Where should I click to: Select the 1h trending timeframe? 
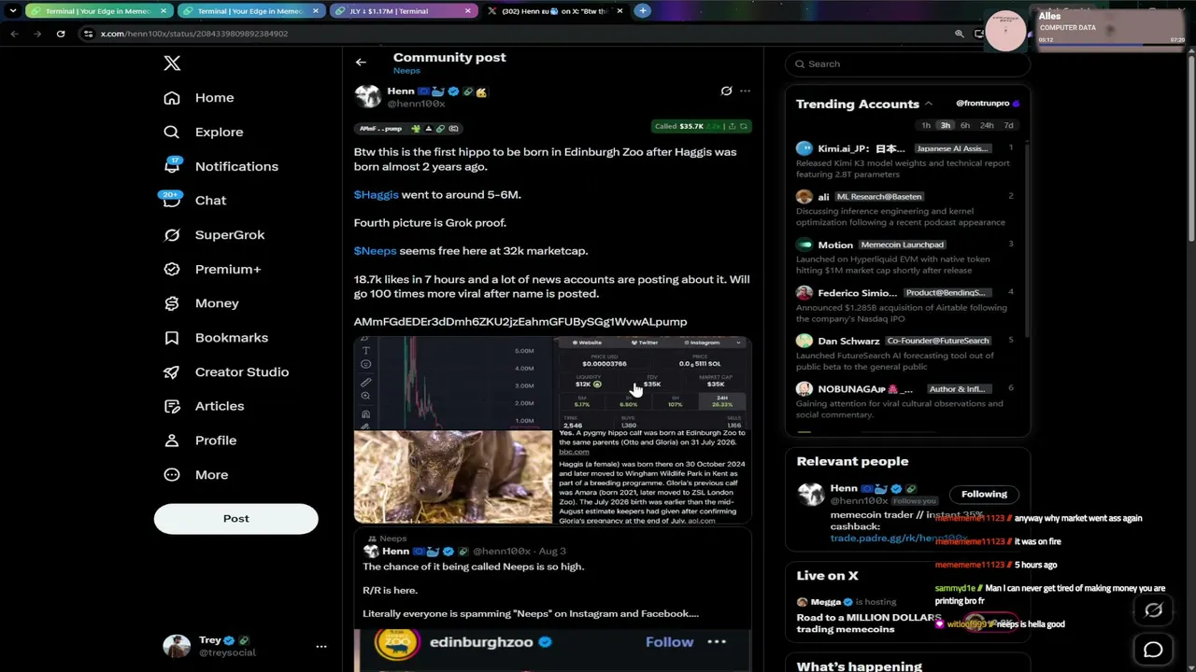(926, 126)
